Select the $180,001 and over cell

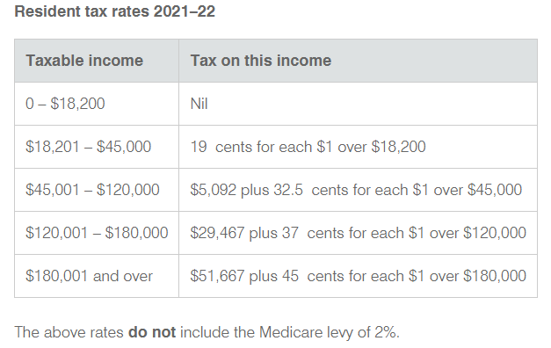97,276
